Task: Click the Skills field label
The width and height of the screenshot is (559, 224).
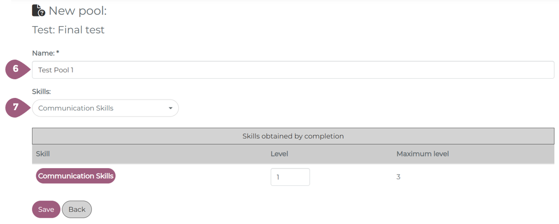Action: point(42,92)
